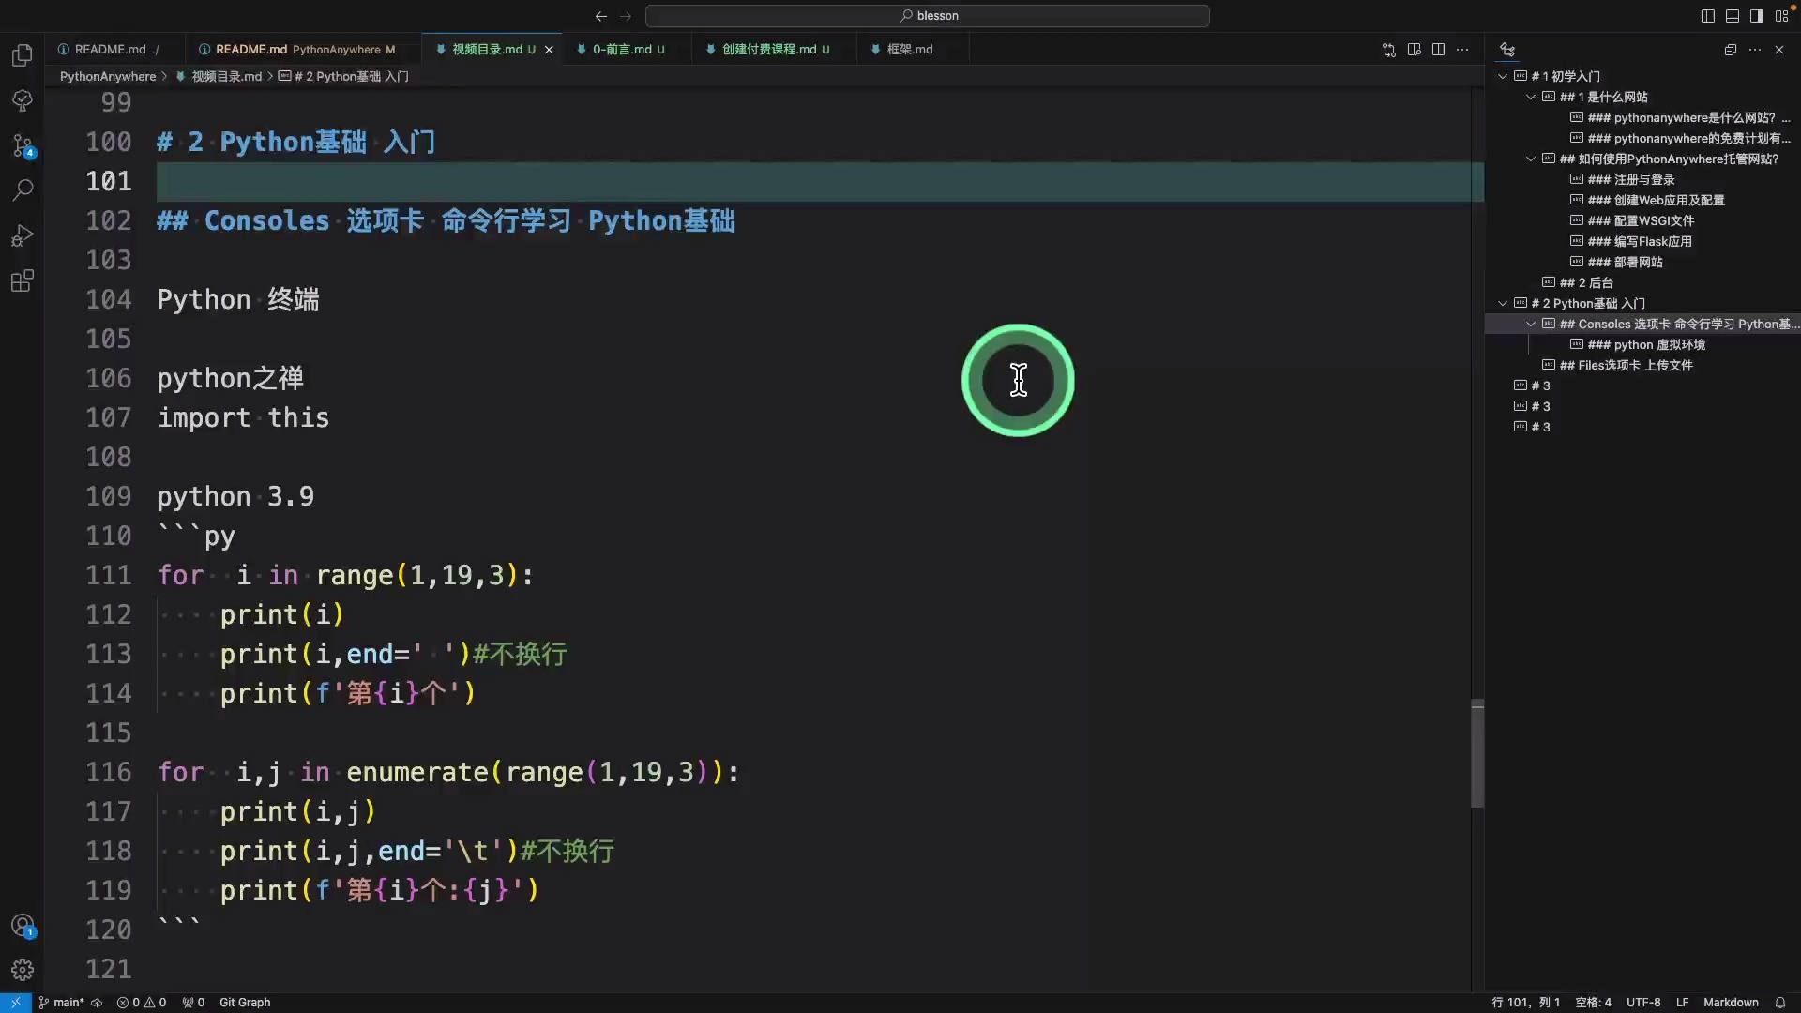Screen dimensions: 1801x1013
Task: Open the Extensions view
Action: click(x=22, y=280)
